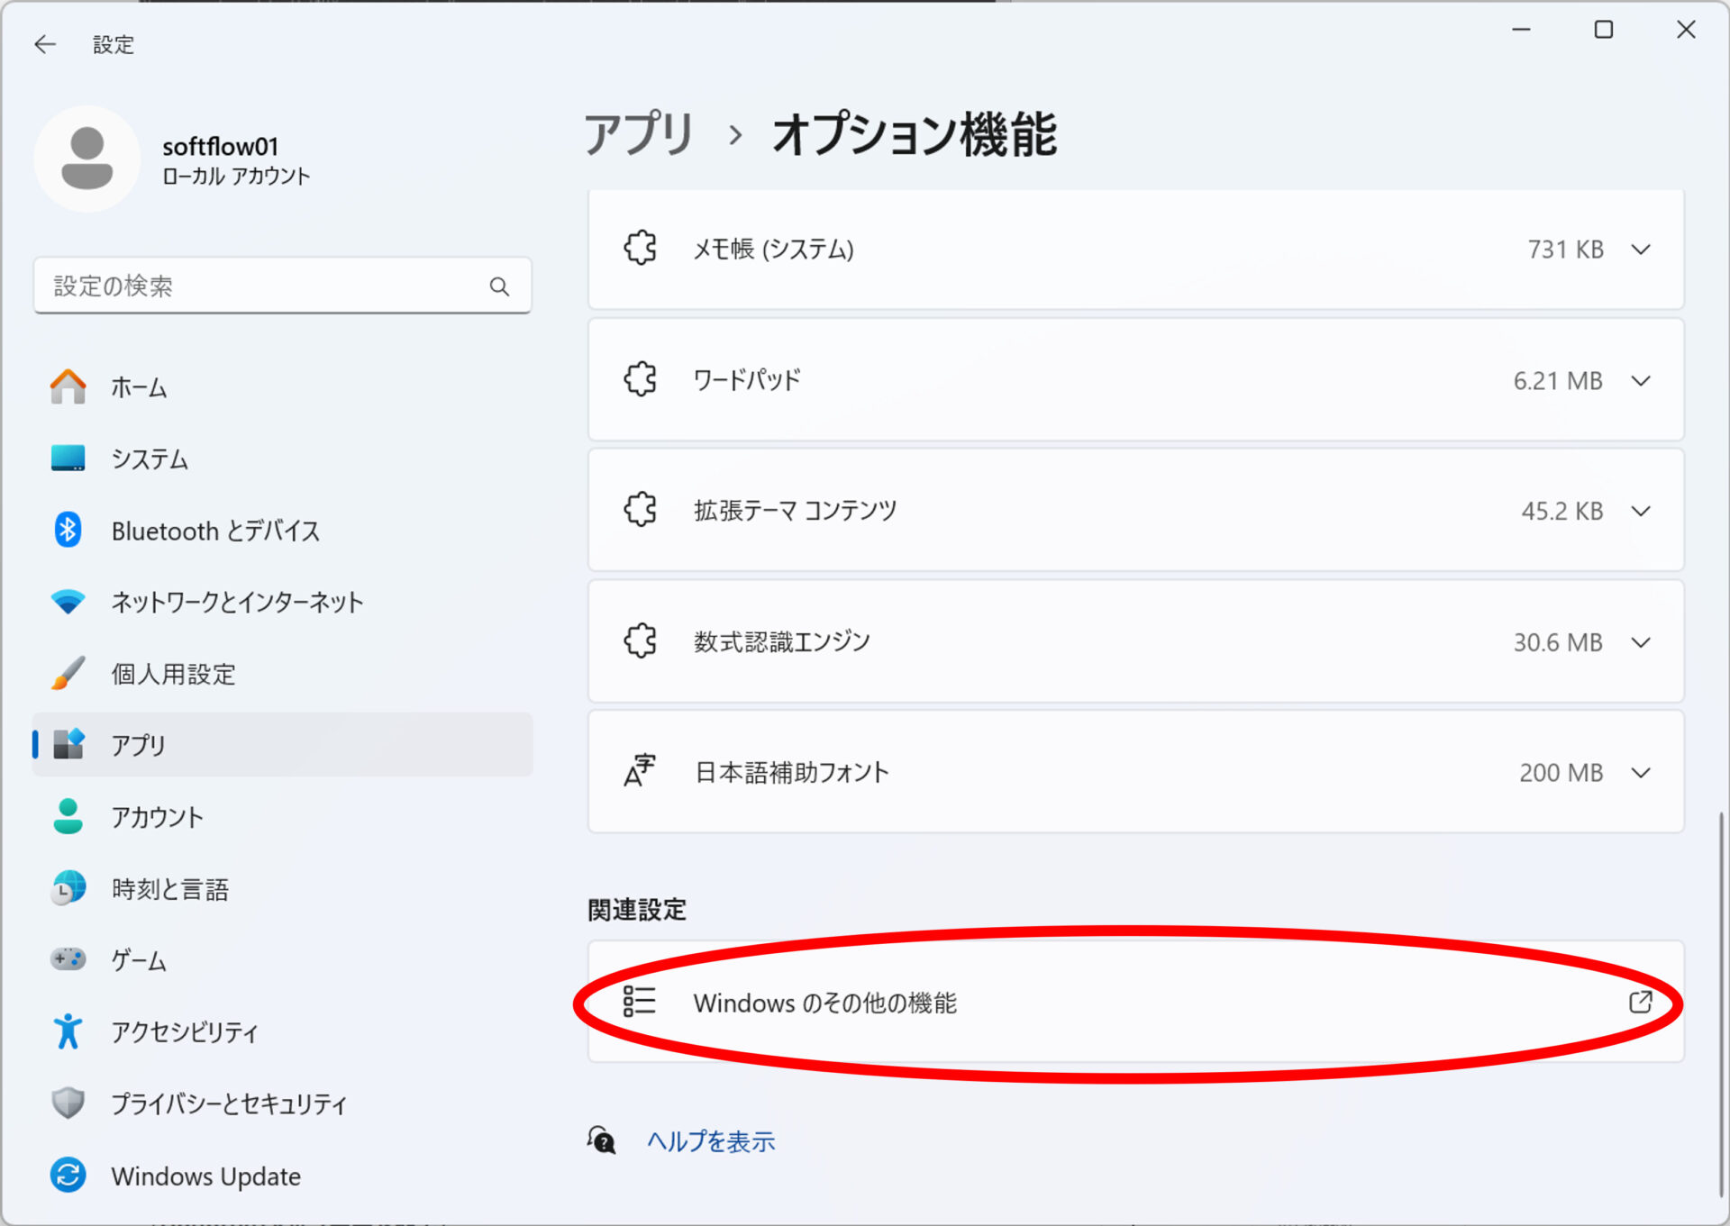Viewport: 1730px width, 1226px height.
Task: Click the 30.6 MB size value
Action: coord(1558,642)
